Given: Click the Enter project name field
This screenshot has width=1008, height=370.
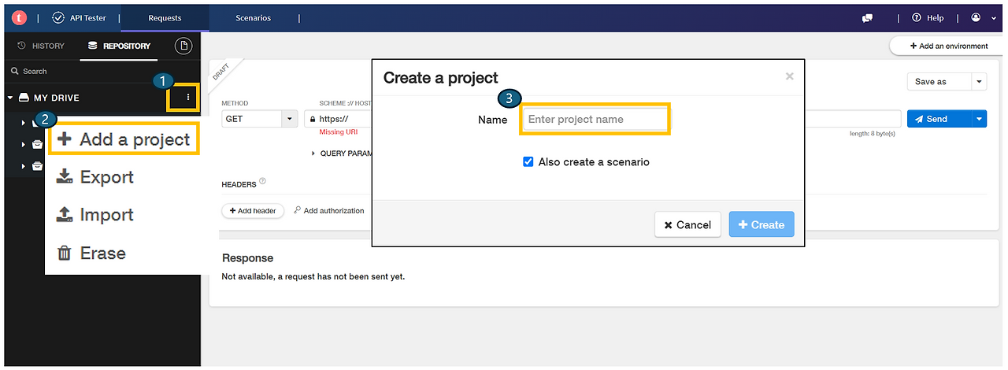Looking at the screenshot, I should pyautogui.click(x=595, y=120).
